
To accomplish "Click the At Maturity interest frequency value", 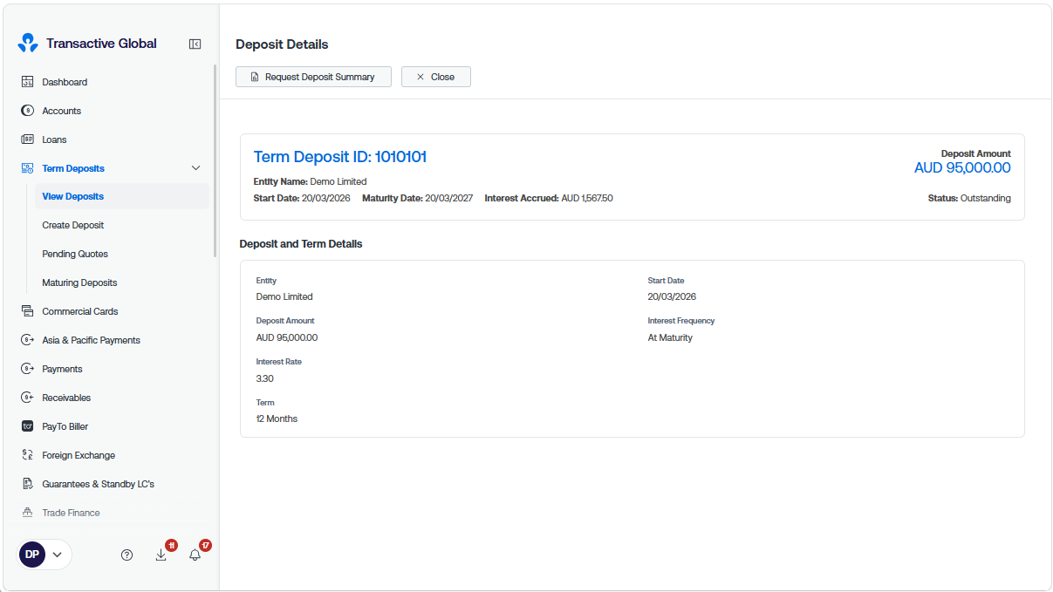I will [x=670, y=337].
